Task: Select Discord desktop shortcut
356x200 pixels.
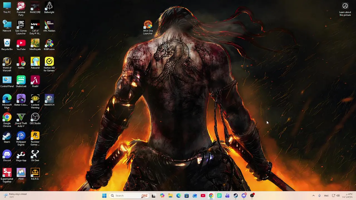Action: (7, 156)
